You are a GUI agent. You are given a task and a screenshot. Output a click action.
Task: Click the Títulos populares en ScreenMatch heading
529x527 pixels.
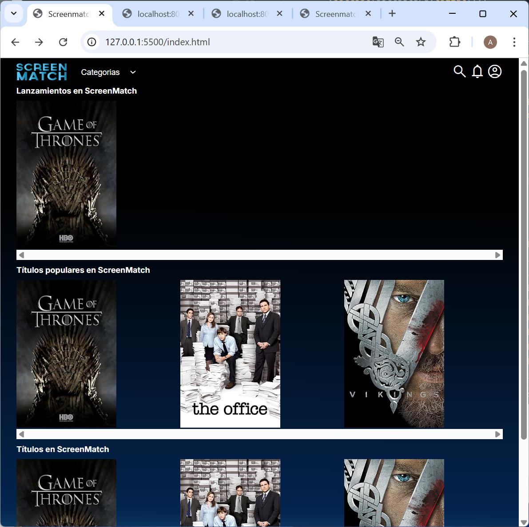pyautogui.click(x=83, y=270)
